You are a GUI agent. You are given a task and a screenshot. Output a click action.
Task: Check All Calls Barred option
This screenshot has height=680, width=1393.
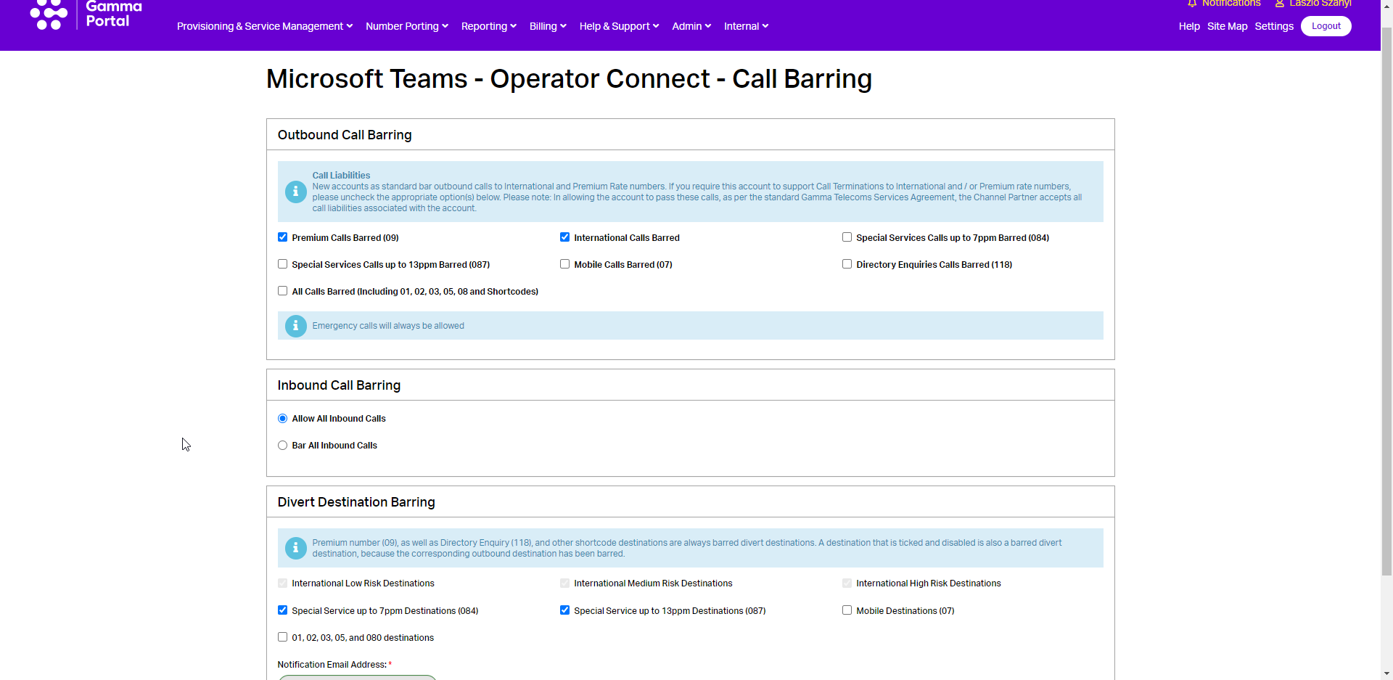(x=282, y=291)
